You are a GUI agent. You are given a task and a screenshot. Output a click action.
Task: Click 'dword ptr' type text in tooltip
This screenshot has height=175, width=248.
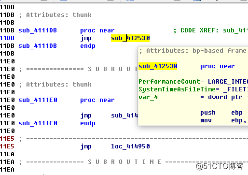225,97
